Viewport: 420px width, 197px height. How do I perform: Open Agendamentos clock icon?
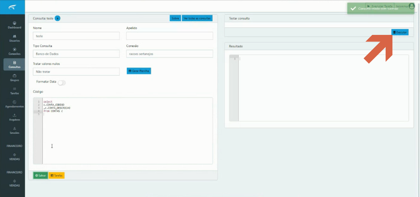click(x=15, y=102)
